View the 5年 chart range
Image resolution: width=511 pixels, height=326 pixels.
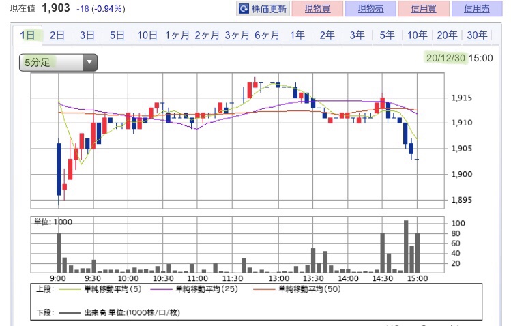(387, 35)
